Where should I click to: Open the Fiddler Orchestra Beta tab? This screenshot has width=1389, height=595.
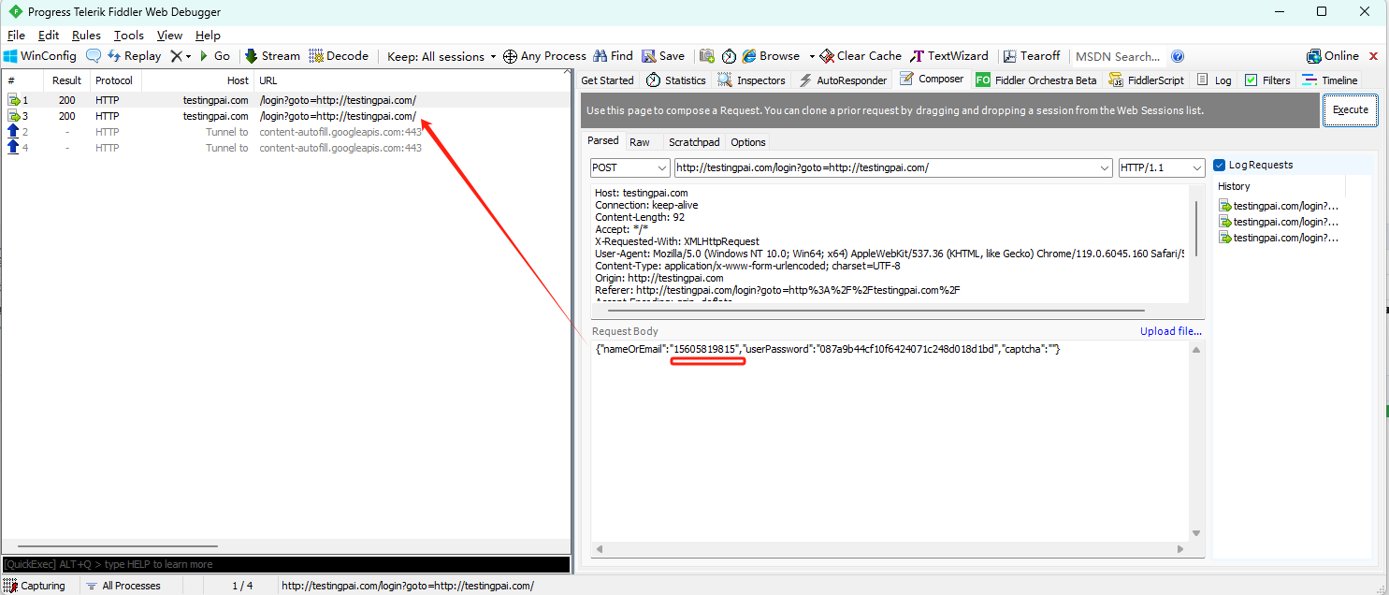pyautogui.click(x=1036, y=80)
